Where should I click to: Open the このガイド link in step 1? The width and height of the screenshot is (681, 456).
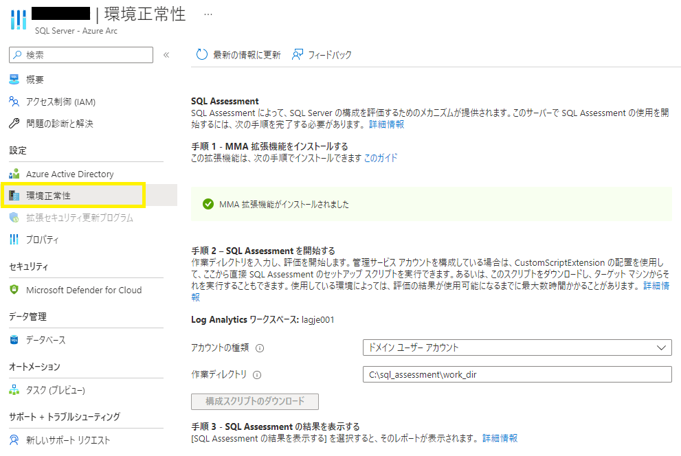[381, 158]
